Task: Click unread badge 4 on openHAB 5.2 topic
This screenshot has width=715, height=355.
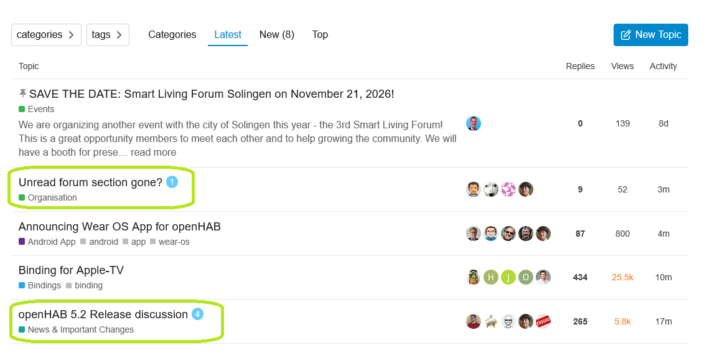Action: [x=197, y=315]
